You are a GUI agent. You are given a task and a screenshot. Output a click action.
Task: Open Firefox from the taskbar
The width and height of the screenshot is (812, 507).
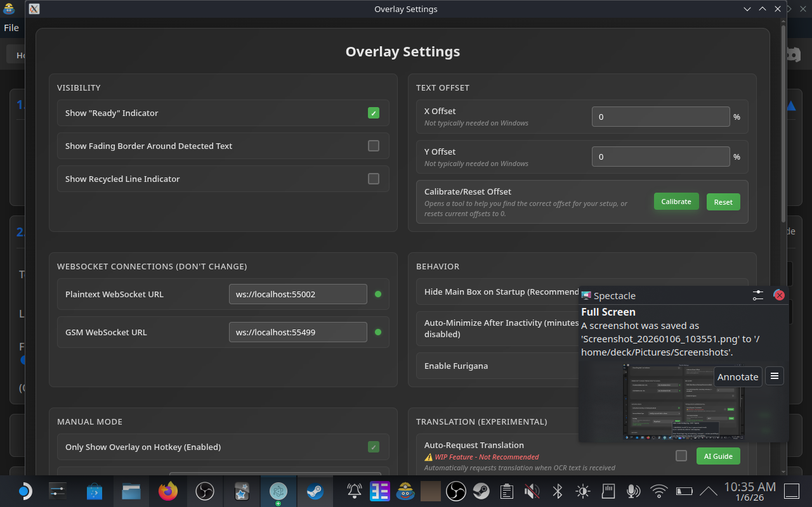pyautogui.click(x=168, y=491)
